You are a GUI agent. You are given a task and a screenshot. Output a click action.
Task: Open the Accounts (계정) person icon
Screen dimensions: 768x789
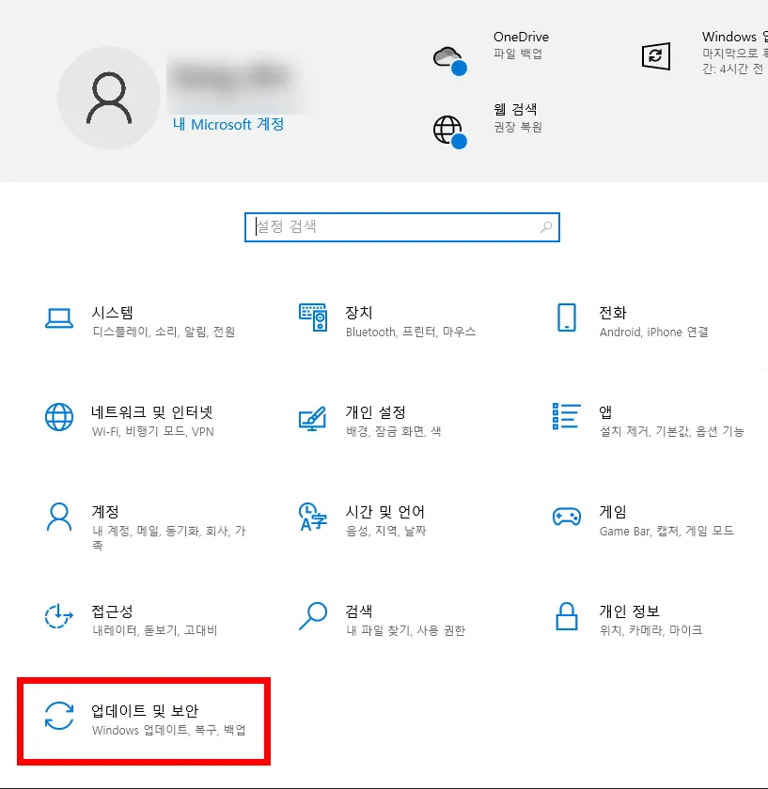click(x=59, y=517)
